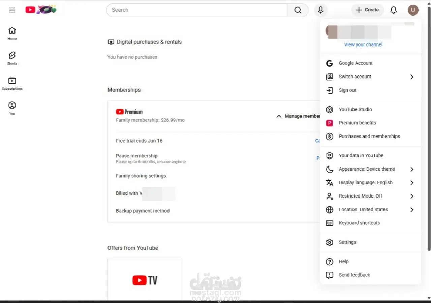The image size is (431, 303).
Task: Click the Offers from YouTube heading
Action: (x=133, y=248)
